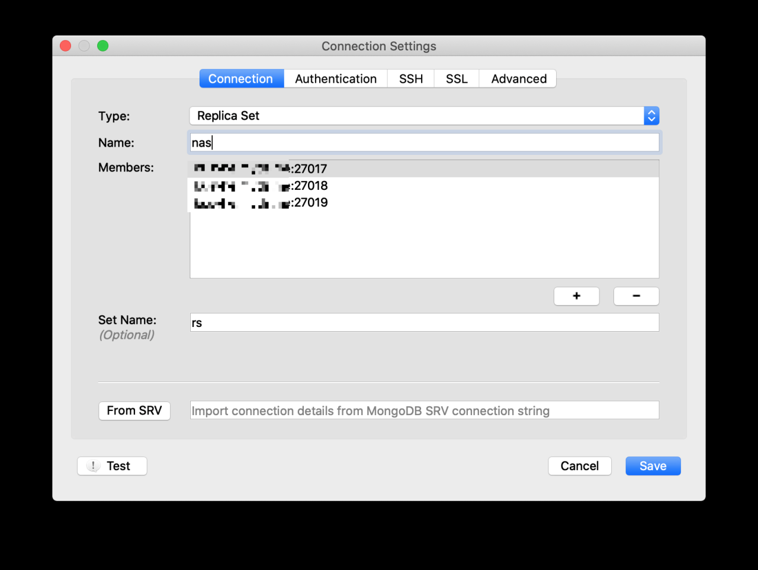The height and width of the screenshot is (570, 758).
Task: Focus the SRV connection string field
Action: pos(424,410)
